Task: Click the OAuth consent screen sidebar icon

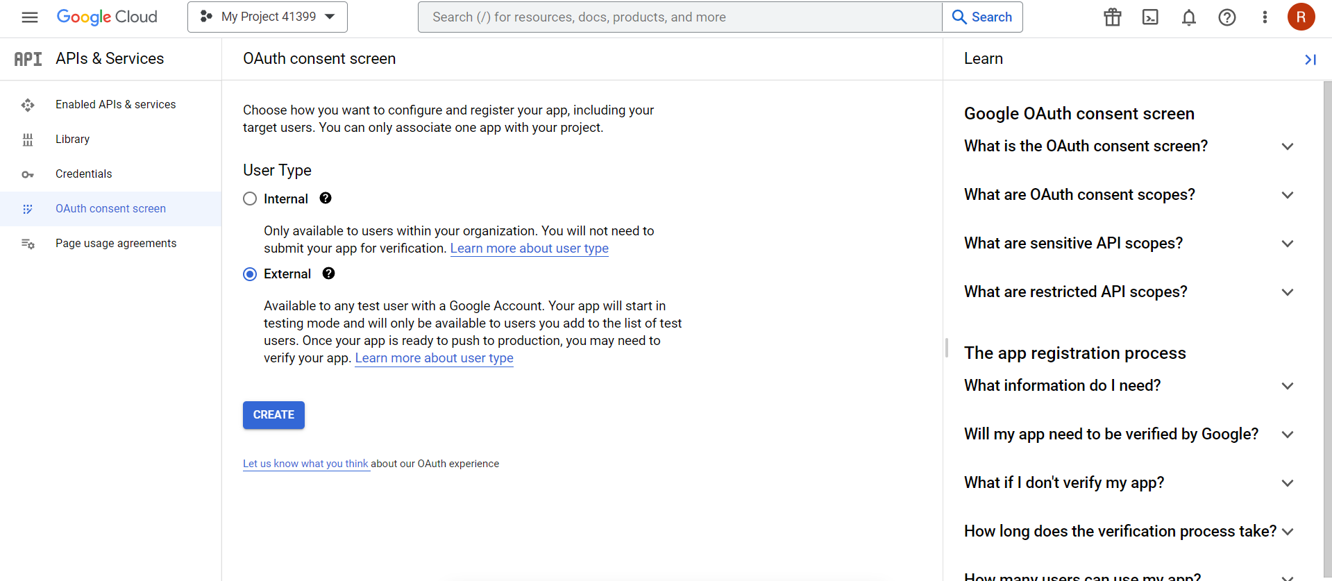Action: tap(28, 209)
